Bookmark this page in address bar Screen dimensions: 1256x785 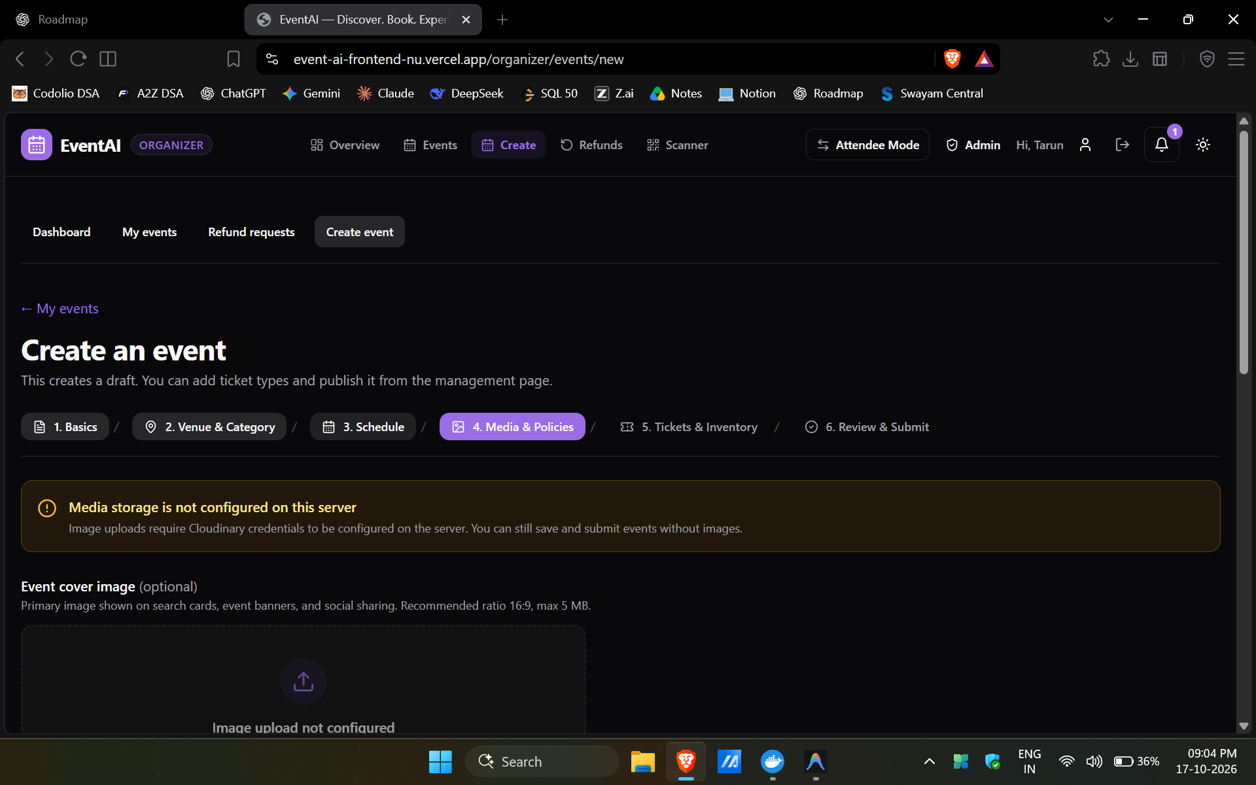[x=234, y=59]
